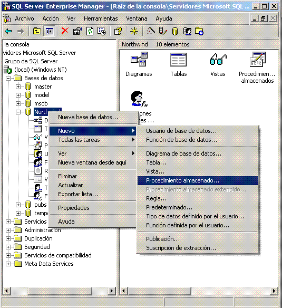The height and width of the screenshot is (308, 282).
Task: Toggle the Show/Hide console tree icon
Action: tap(50, 31)
